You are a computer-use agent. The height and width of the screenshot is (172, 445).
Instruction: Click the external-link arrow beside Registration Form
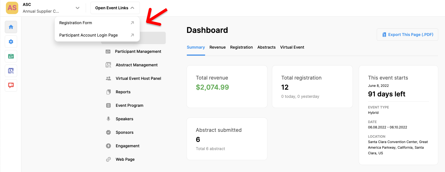132,23
